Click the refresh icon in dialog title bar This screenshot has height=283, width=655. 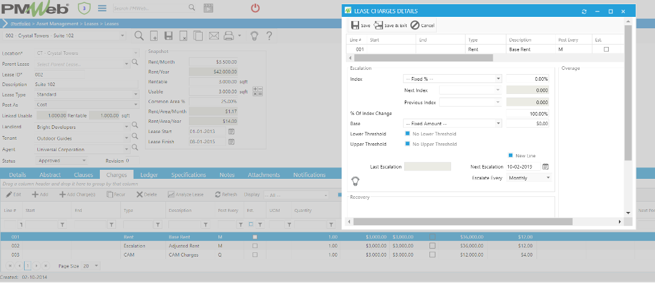pyautogui.click(x=584, y=11)
